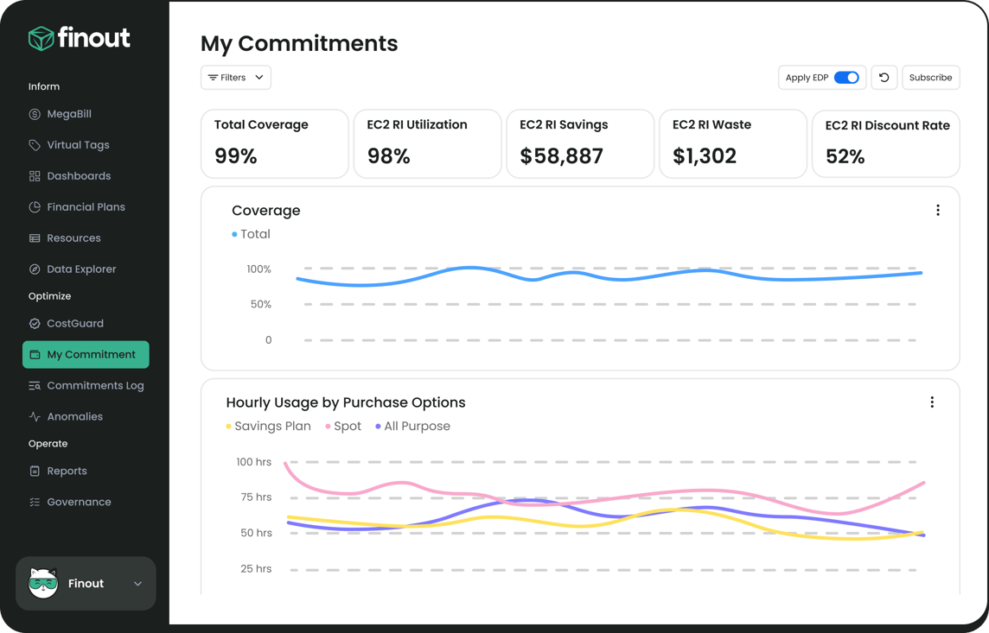This screenshot has height=633, width=989.
Task: Expand the Finout account switcher chevron
Action: pos(137,584)
